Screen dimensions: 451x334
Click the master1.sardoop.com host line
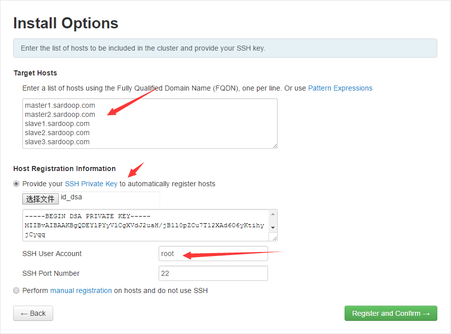click(60, 105)
